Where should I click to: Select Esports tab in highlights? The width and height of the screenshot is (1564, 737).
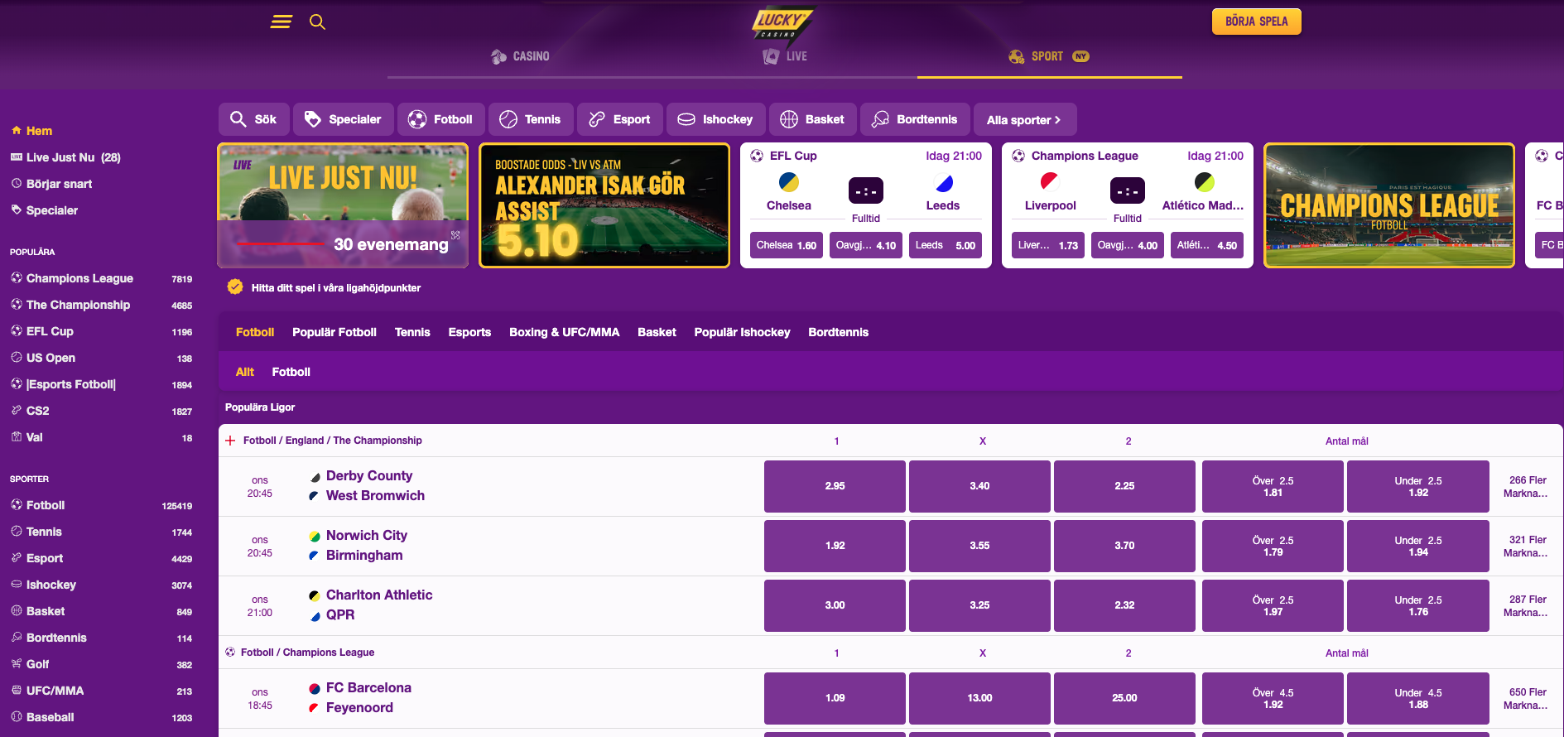tap(469, 332)
